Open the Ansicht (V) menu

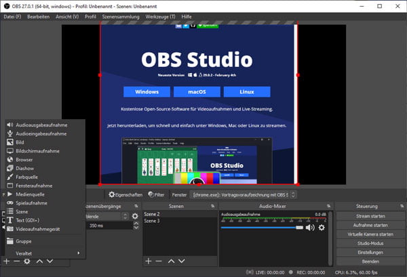point(67,16)
